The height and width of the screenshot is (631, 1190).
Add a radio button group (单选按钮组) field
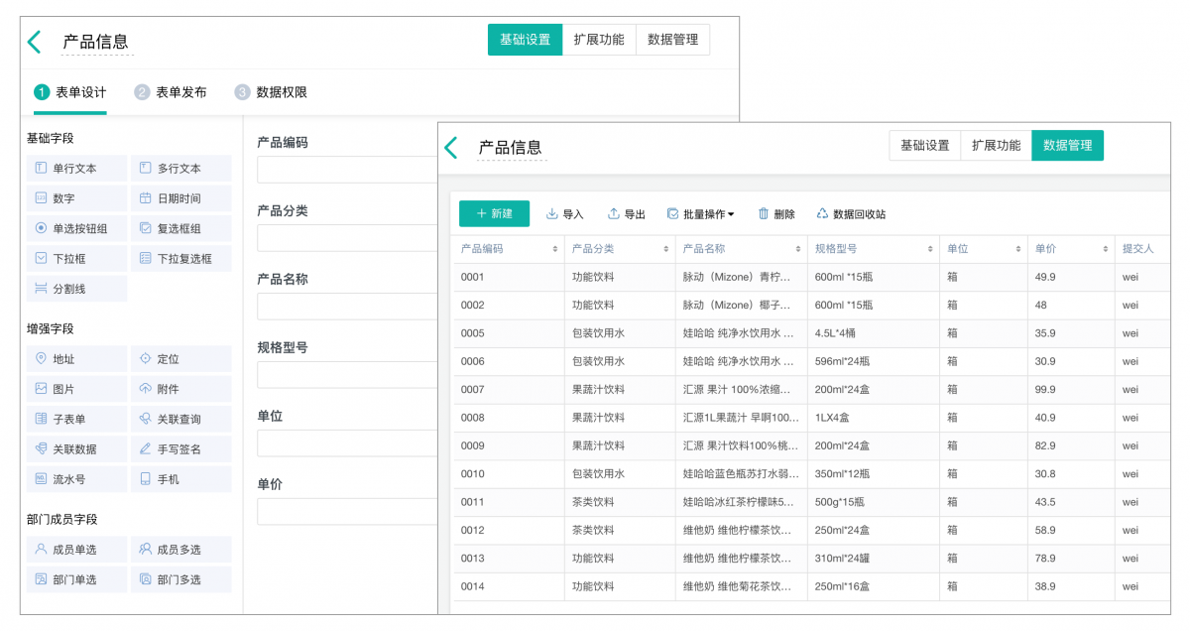coord(76,228)
